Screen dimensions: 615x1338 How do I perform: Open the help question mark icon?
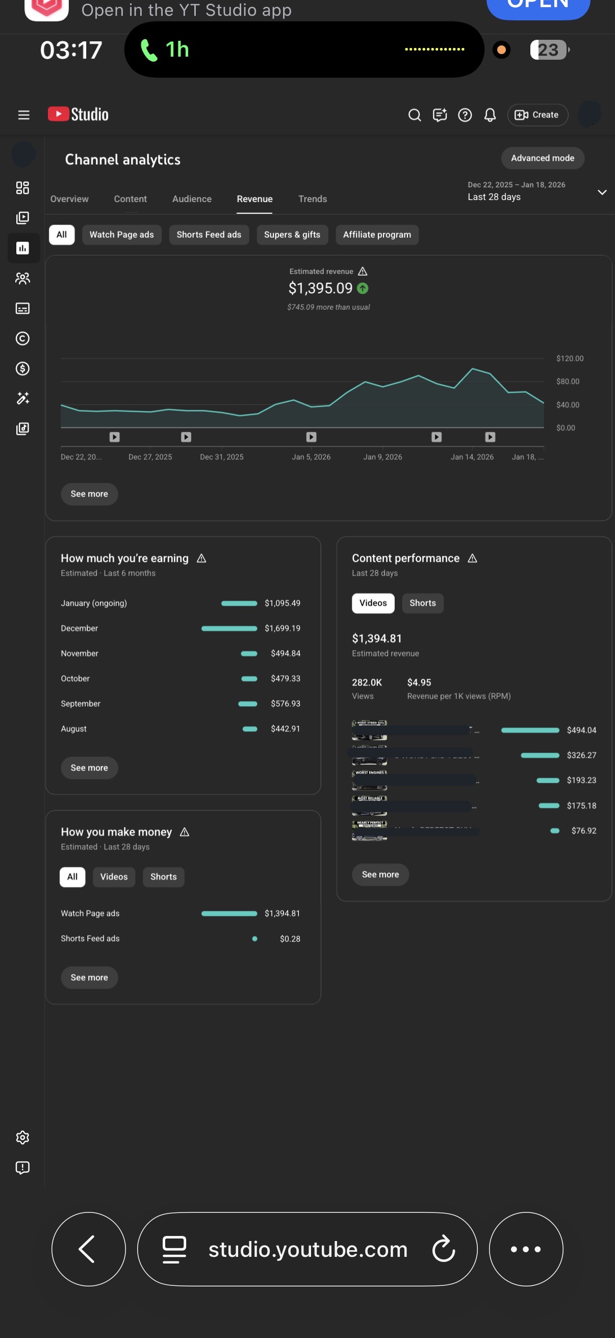pyautogui.click(x=465, y=115)
